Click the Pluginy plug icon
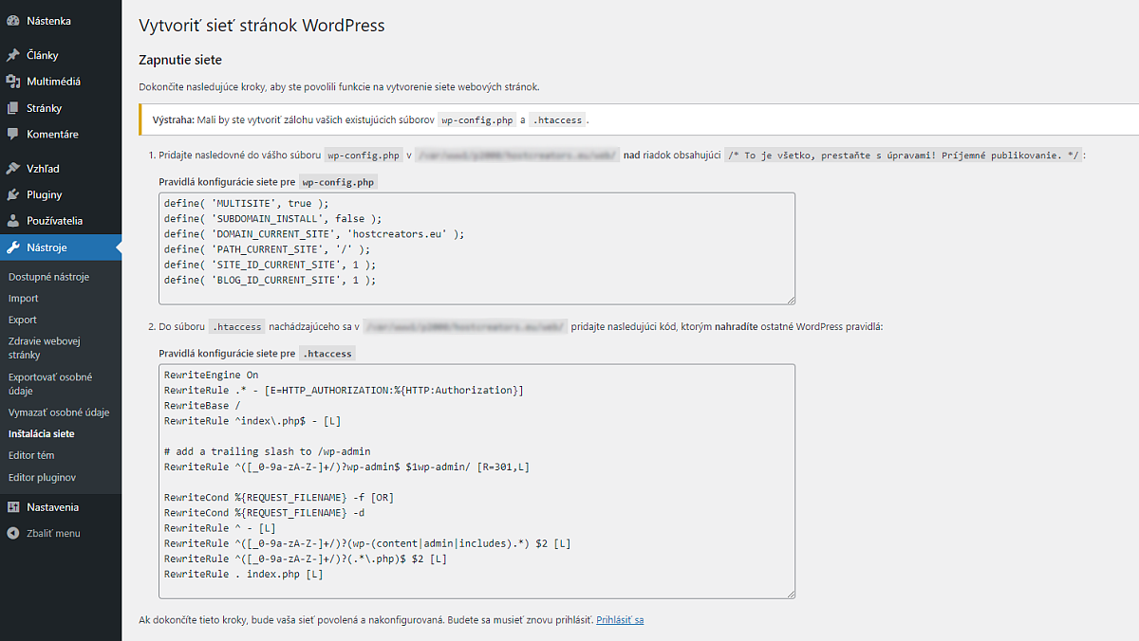 (x=13, y=194)
